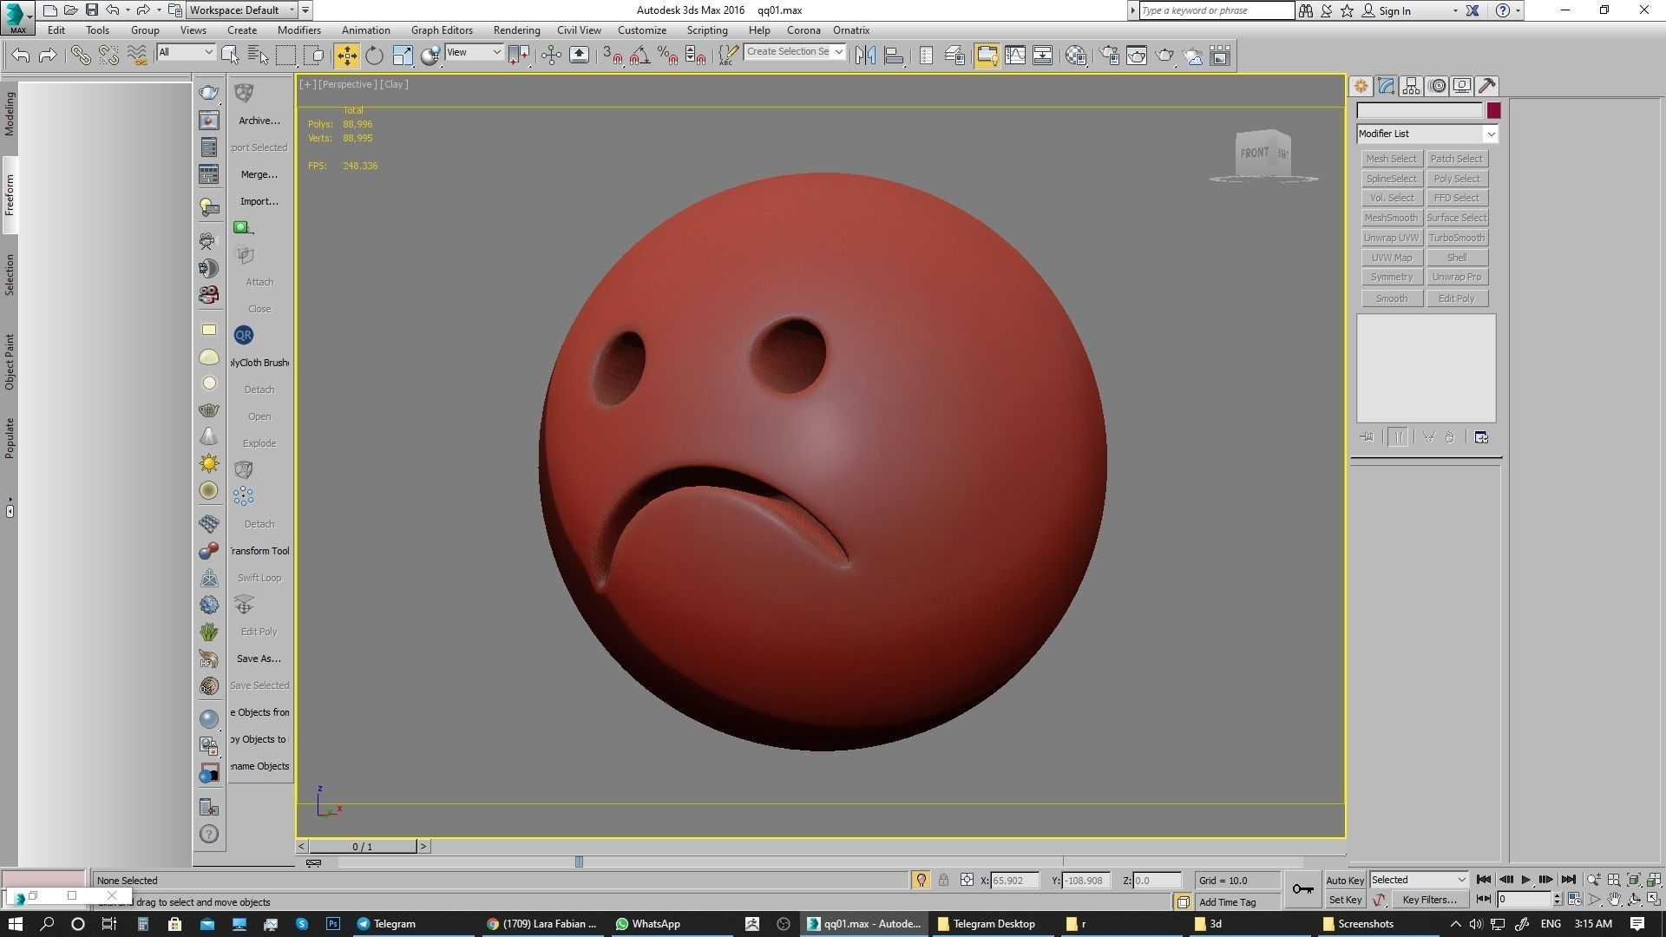Open Render Setup icon

(1109, 56)
